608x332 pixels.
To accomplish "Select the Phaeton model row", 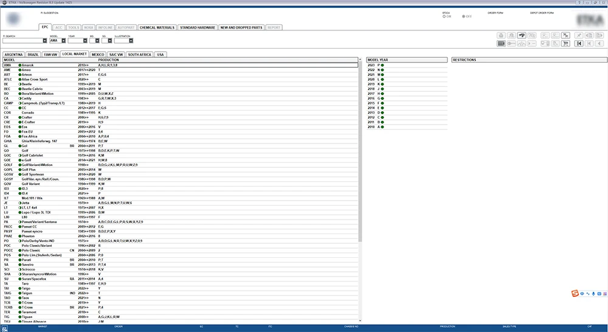I will click(181, 236).
